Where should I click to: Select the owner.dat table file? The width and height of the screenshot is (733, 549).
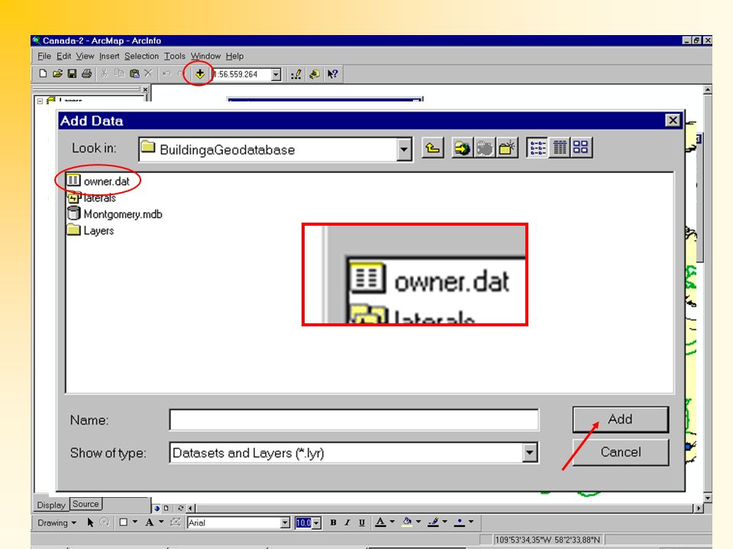pos(98,181)
